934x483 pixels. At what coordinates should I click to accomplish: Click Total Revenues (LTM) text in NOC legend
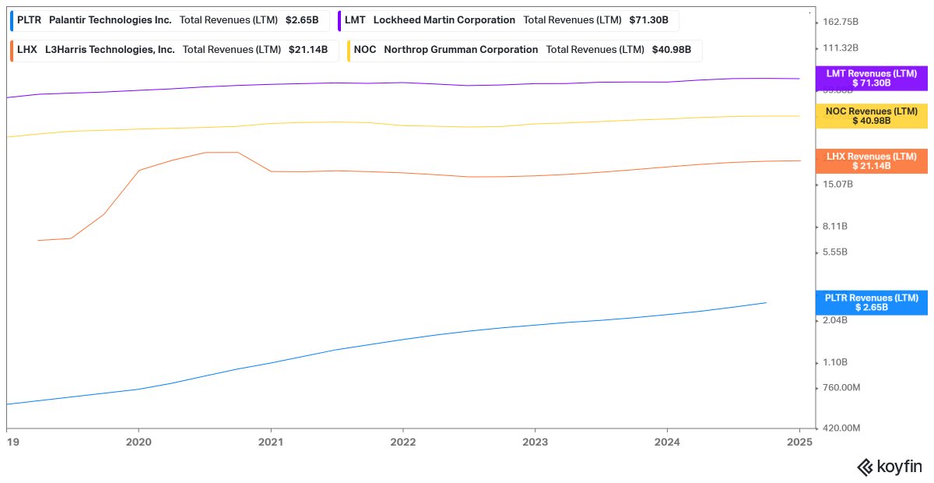[x=595, y=50]
